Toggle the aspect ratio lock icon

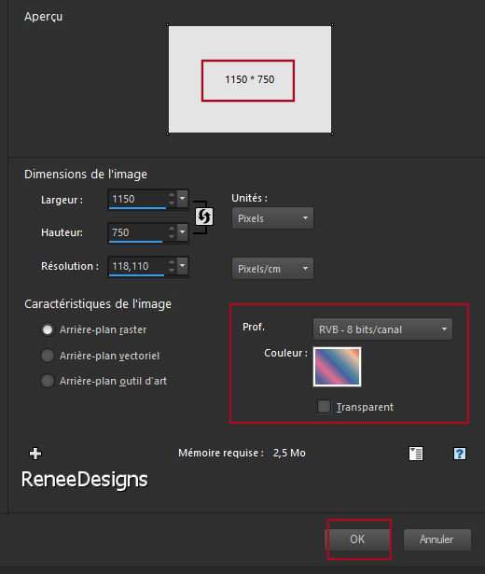(x=204, y=217)
